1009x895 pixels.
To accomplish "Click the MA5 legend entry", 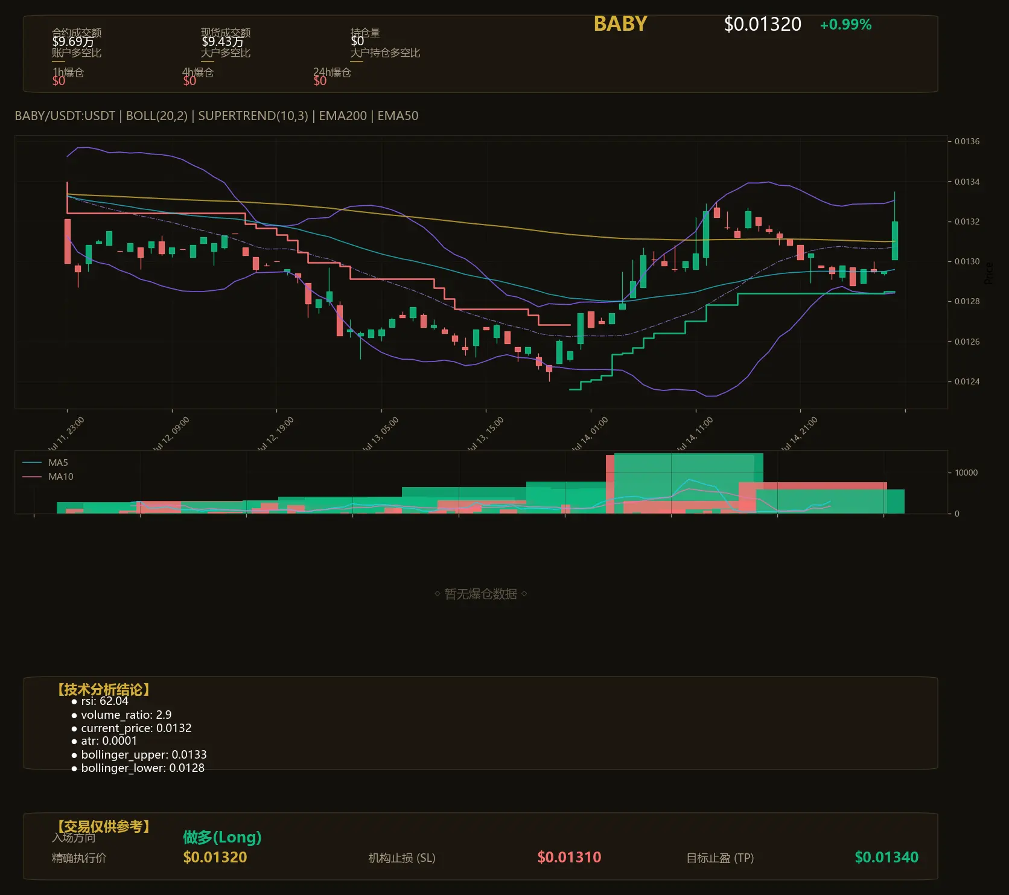I will (x=45, y=463).
